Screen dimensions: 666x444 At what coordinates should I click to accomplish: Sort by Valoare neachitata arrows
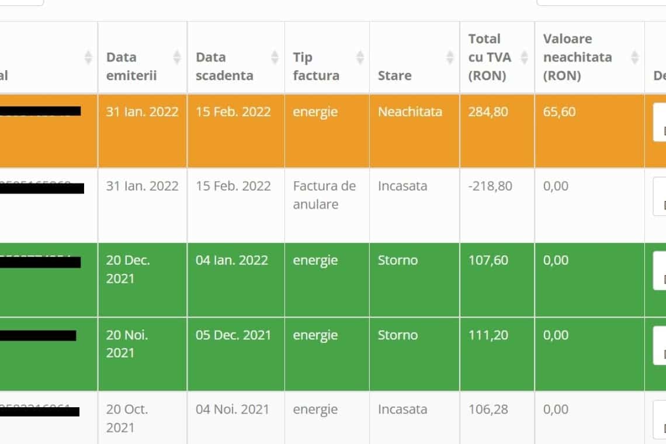[x=634, y=57]
